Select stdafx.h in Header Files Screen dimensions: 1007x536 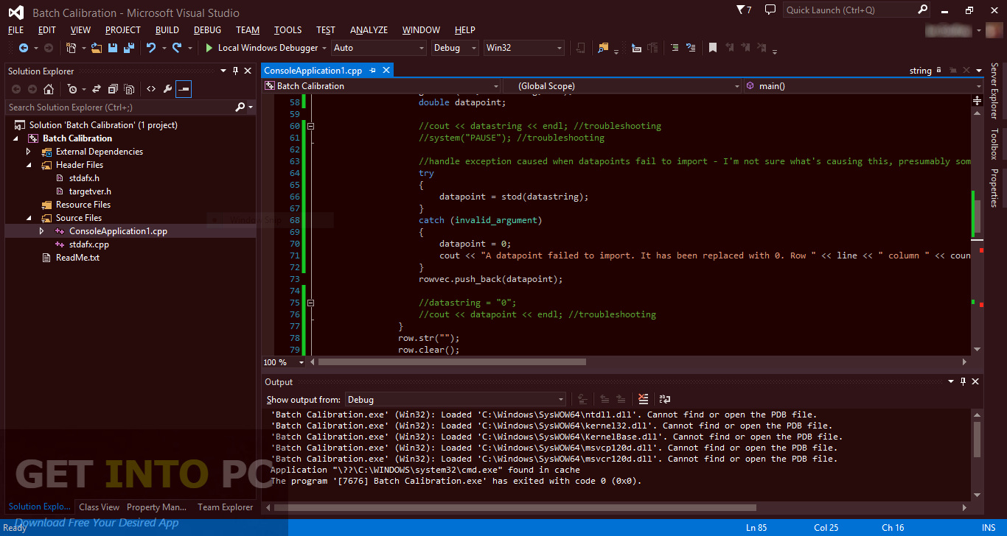click(x=84, y=178)
